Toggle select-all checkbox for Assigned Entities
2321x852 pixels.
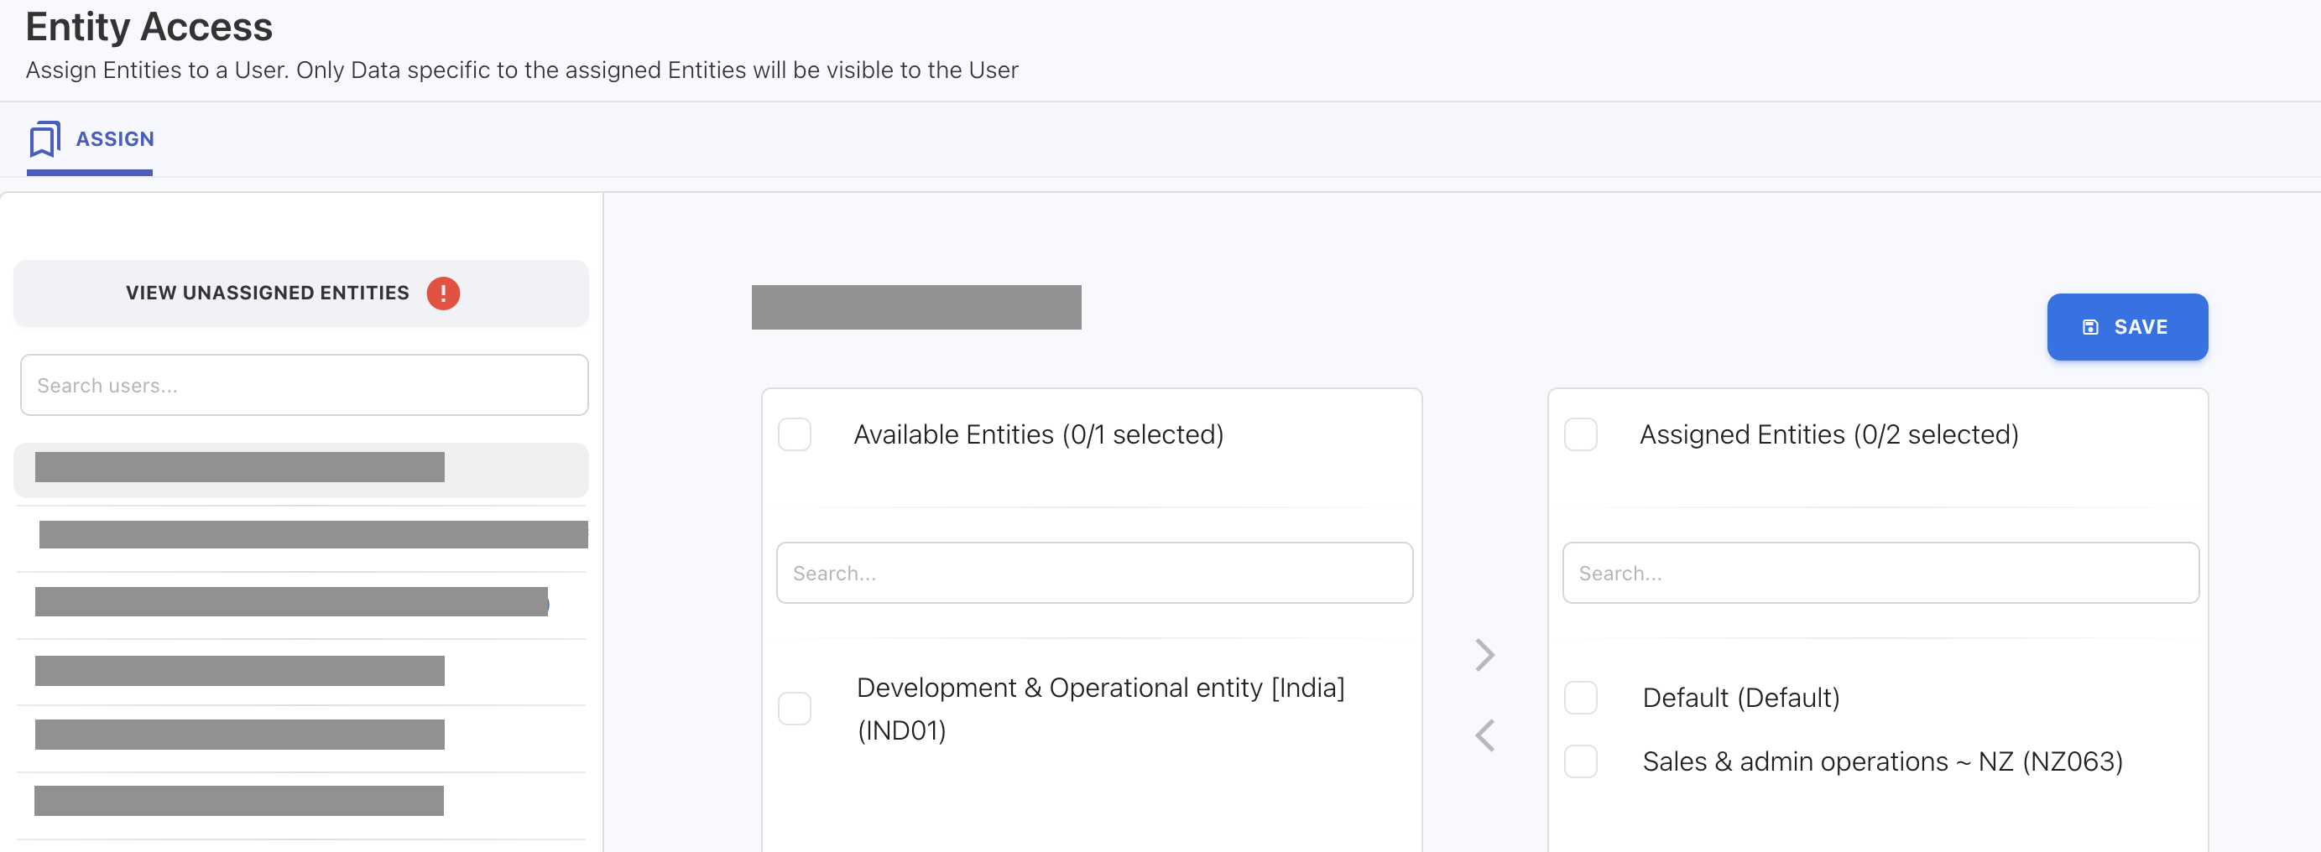1579,434
